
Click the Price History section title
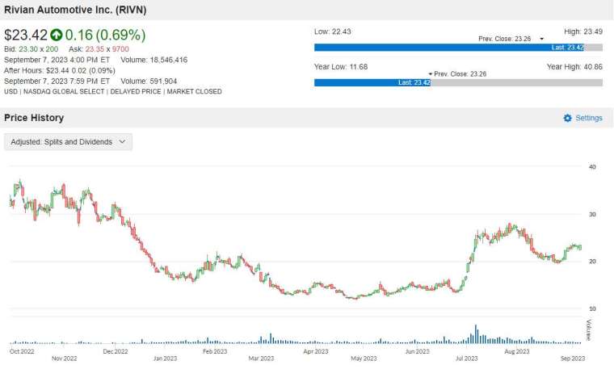(x=34, y=118)
